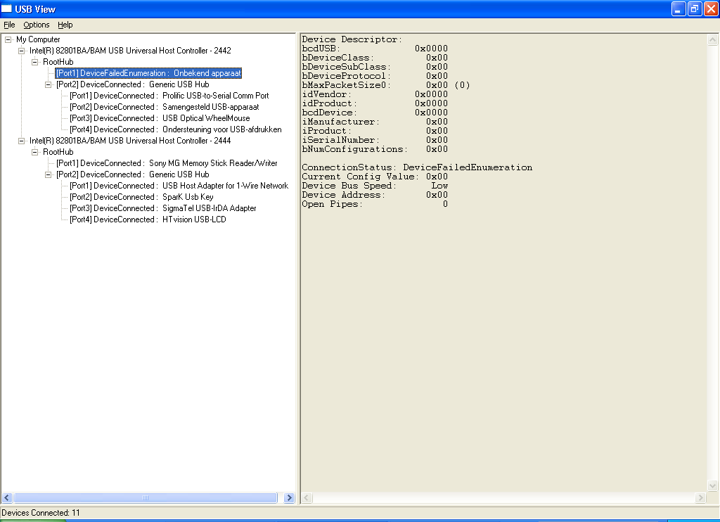Click tree pane horizontal scrollbar left arrow
The image size is (720, 522).
click(7, 498)
